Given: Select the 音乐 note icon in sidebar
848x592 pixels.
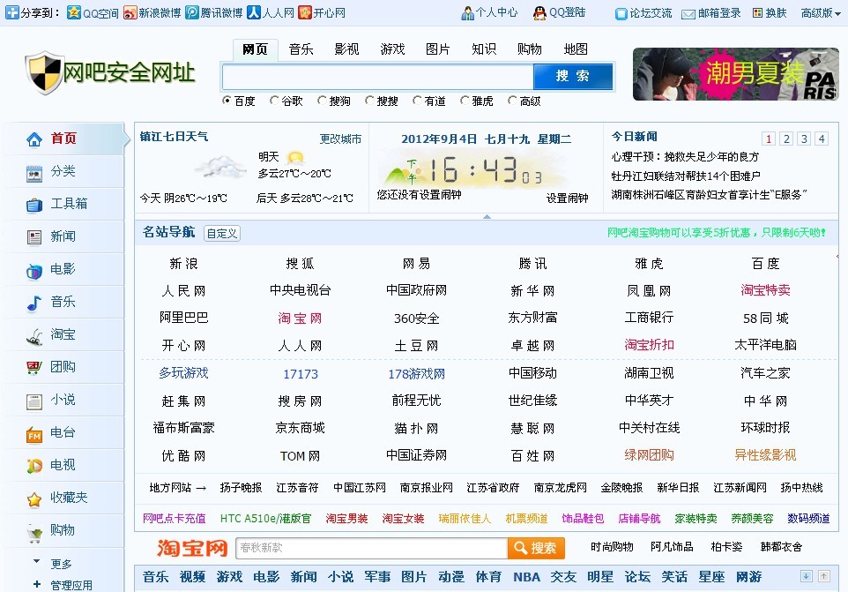Looking at the screenshot, I should tap(34, 303).
